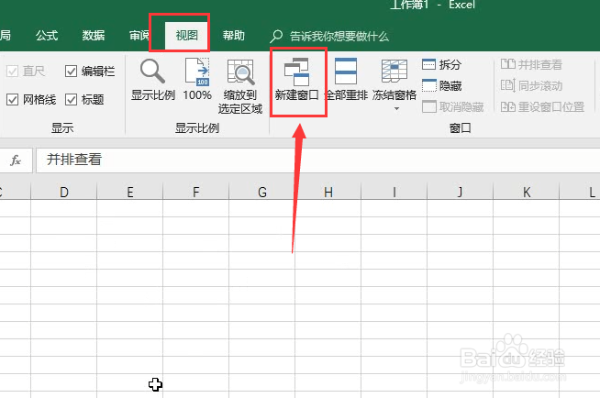The width and height of the screenshot is (600, 398).
Task: Click Reset Window Position (重设窗口位置)
Action: click(x=542, y=106)
